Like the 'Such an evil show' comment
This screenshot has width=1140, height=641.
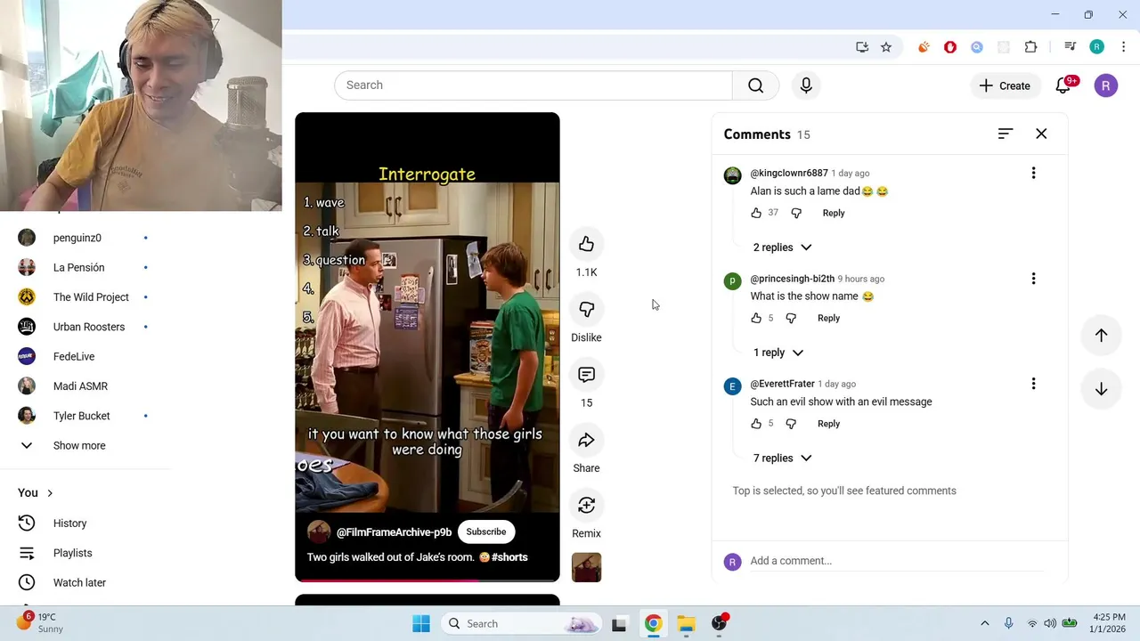(756, 424)
